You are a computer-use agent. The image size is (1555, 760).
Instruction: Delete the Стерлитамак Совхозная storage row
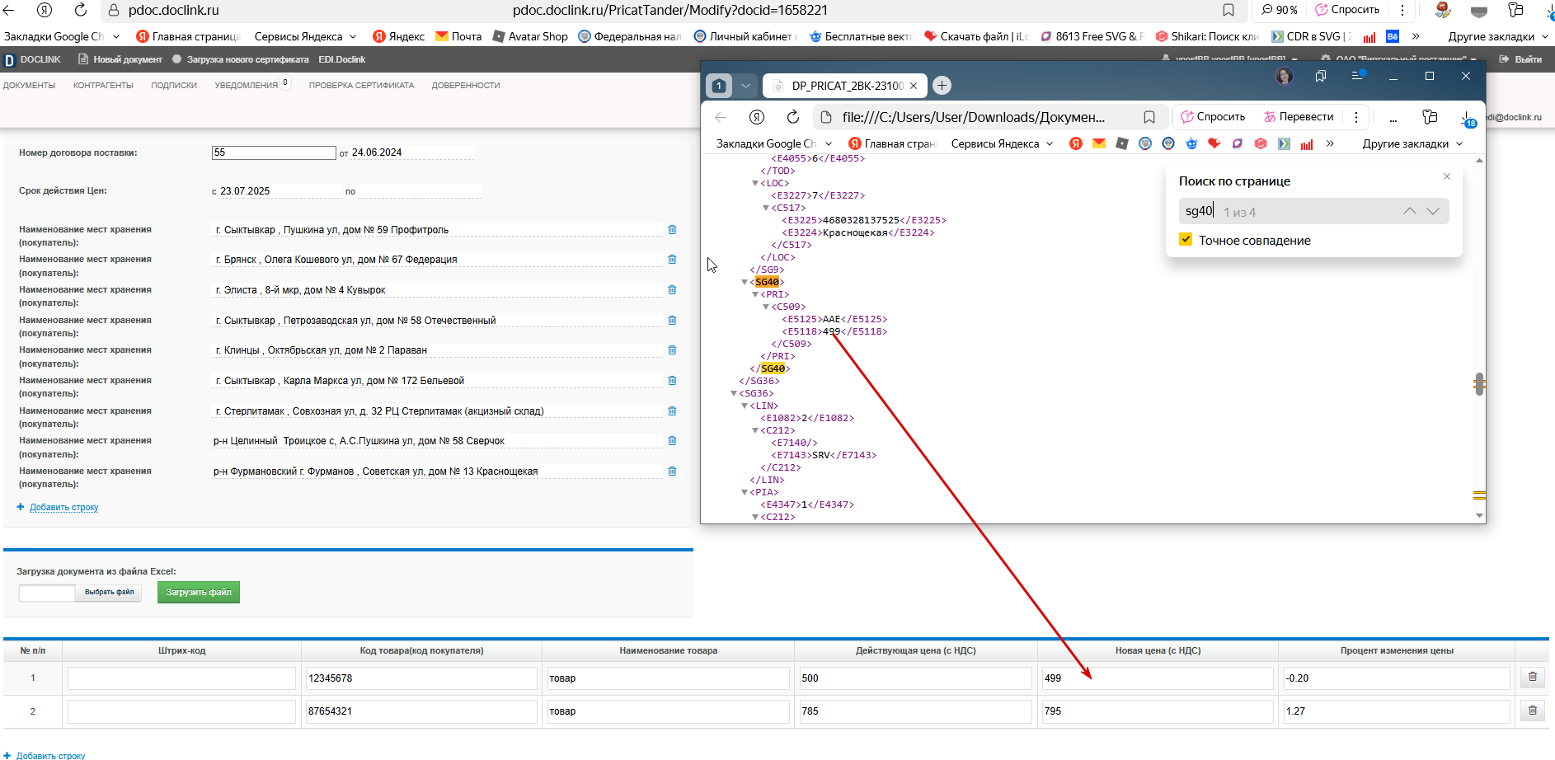pyautogui.click(x=672, y=410)
